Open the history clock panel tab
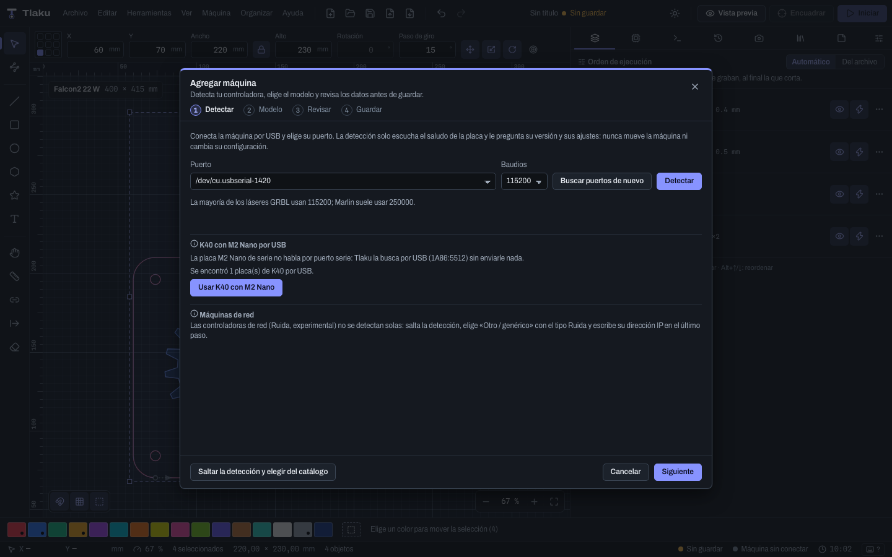The width and height of the screenshot is (892, 557). 718,38
